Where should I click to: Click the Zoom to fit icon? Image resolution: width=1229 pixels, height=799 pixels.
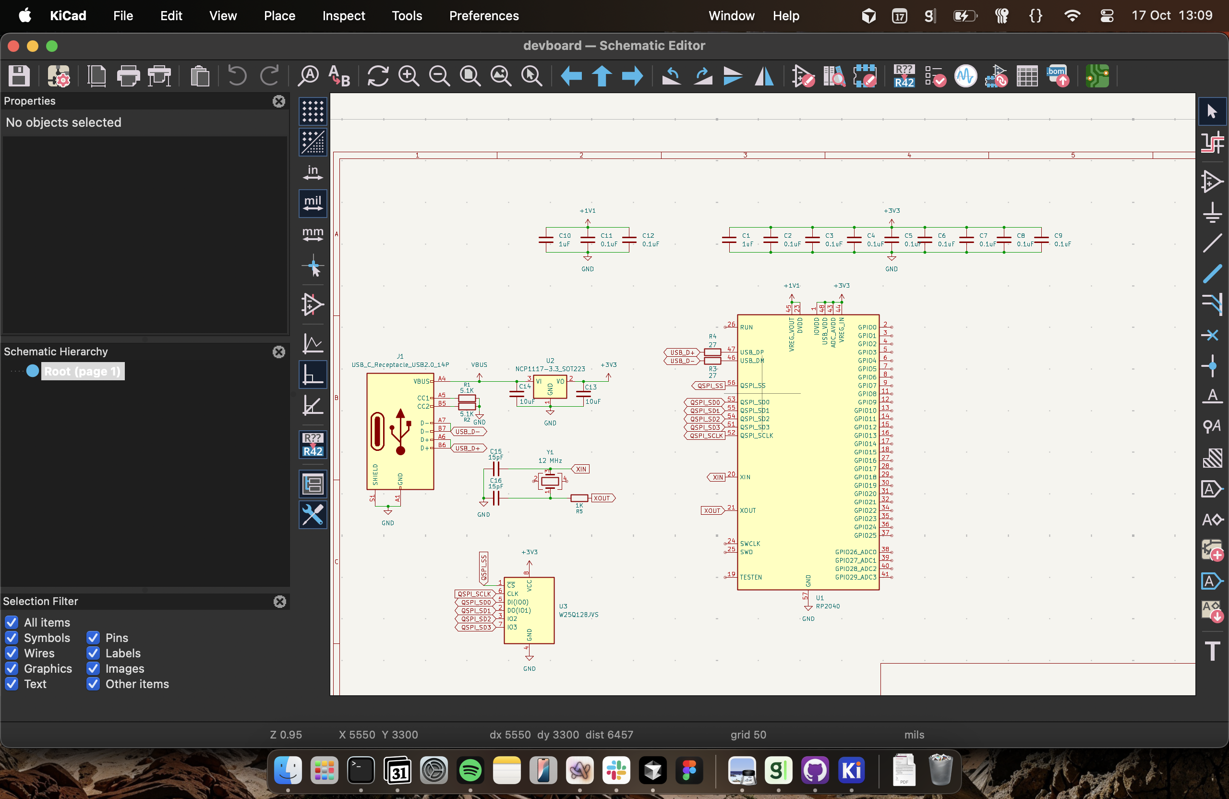(x=470, y=76)
